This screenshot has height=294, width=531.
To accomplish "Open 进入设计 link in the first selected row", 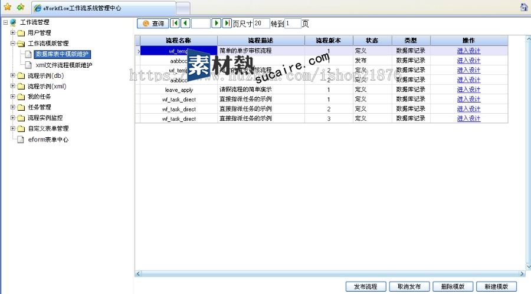I will tap(468, 51).
